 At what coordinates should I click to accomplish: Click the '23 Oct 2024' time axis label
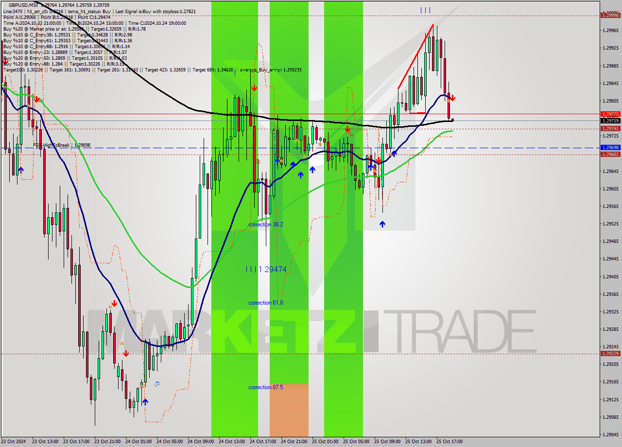pos(14,442)
